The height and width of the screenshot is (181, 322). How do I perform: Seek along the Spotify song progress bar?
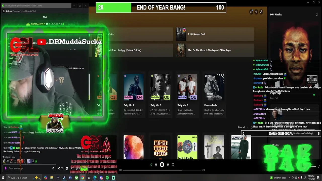(x=162, y=170)
